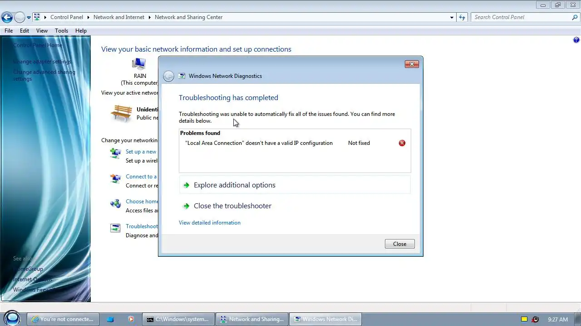581x326 pixels.
Task: Click the 9:27 AM clock
Action: point(558,319)
